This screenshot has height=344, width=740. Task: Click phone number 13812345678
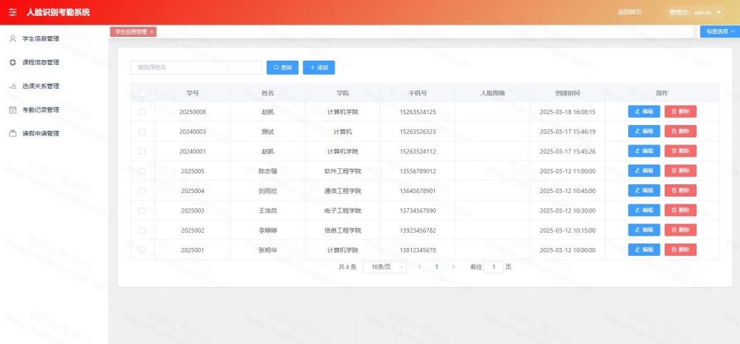(418, 250)
